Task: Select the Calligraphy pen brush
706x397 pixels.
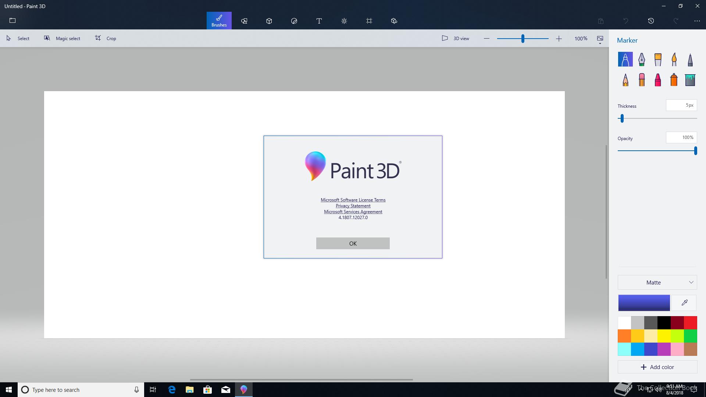Action: pyautogui.click(x=642, y=59)
